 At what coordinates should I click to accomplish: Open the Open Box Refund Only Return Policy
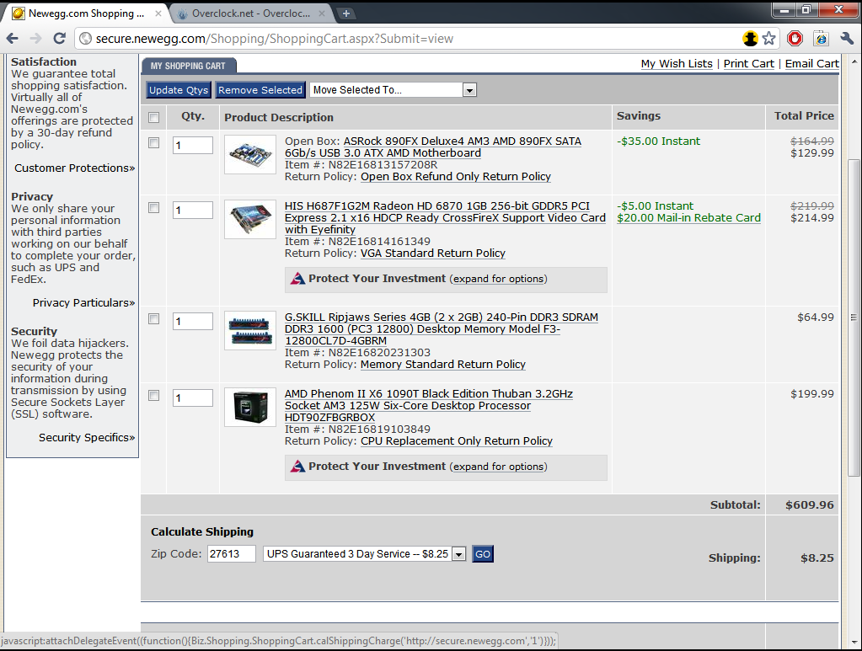[x=456, y=176]
